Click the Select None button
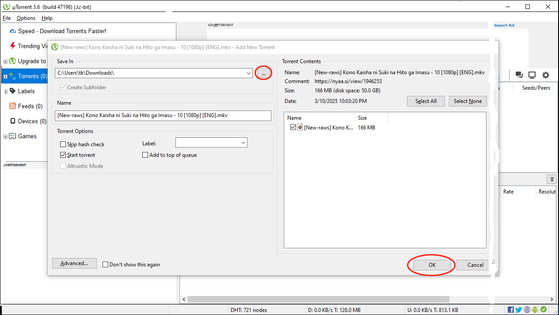The width and height of the screenshot is (559, 315). coord(468,101)
